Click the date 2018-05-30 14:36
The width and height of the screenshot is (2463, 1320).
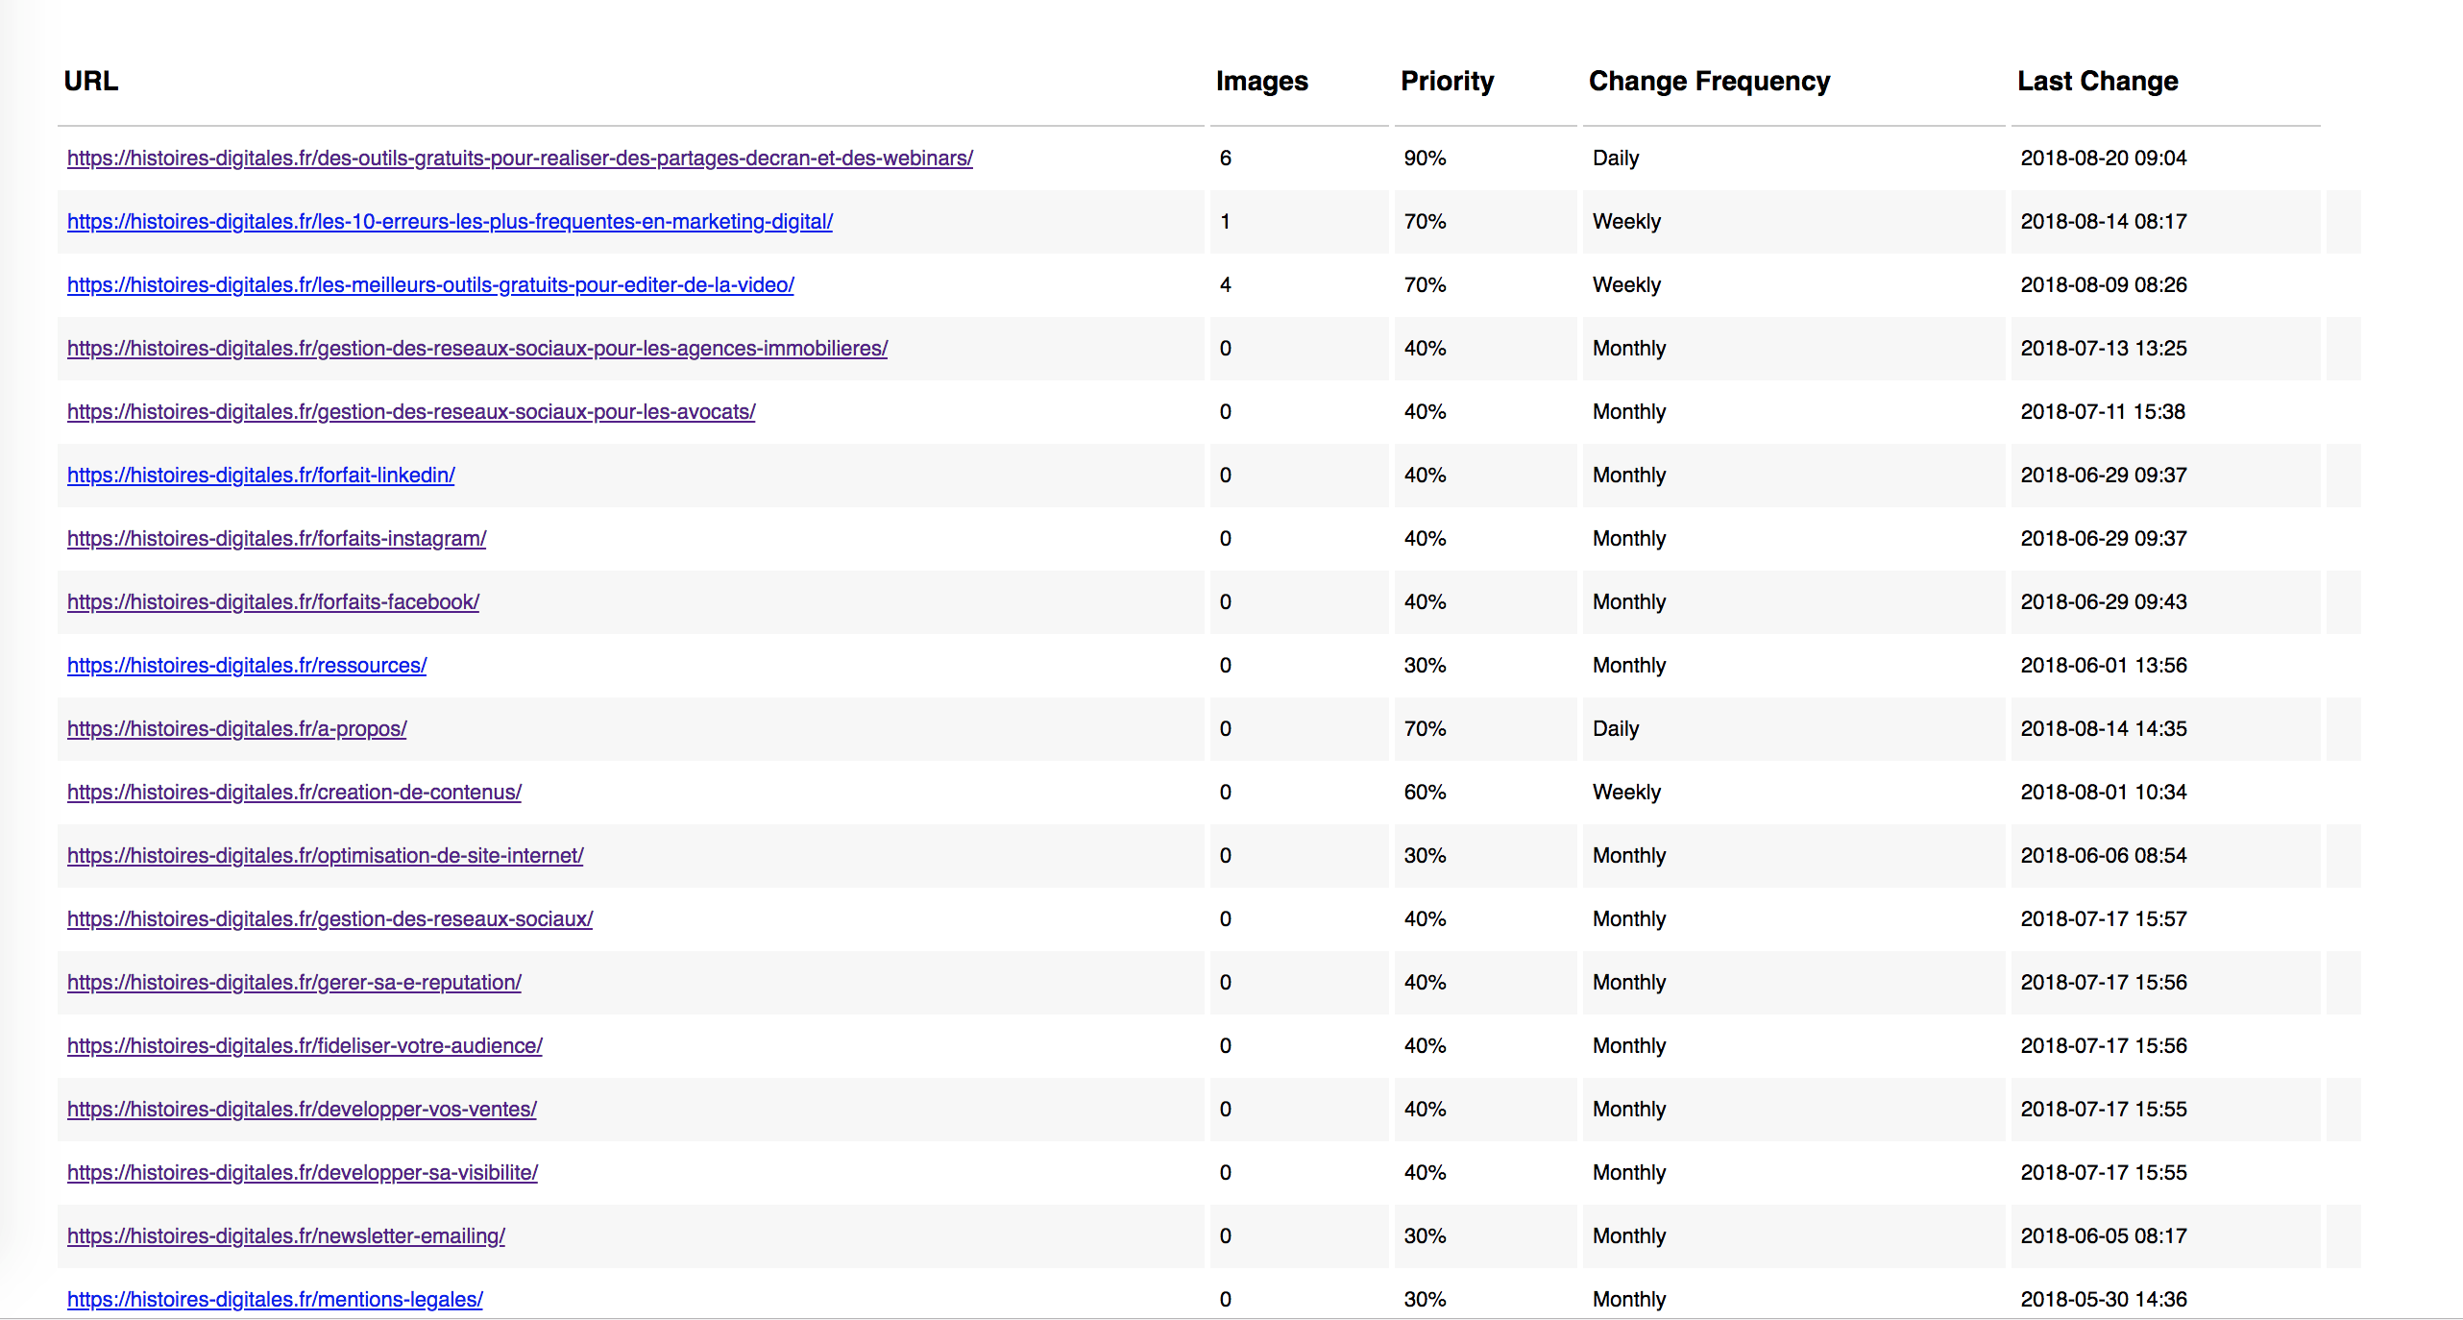tap(2104, 1299)
